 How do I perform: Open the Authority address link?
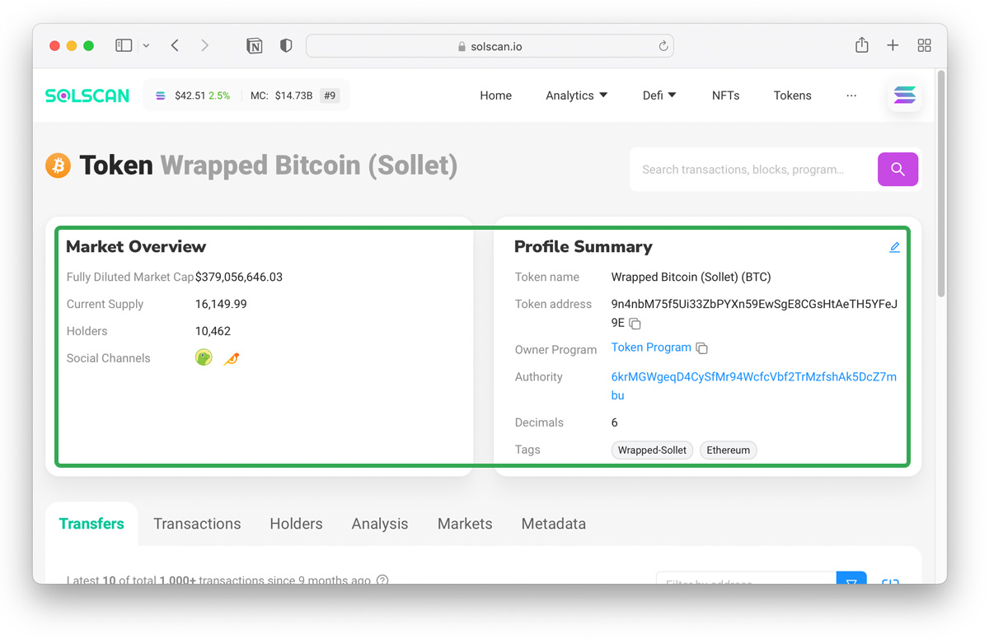coord(753,377)
